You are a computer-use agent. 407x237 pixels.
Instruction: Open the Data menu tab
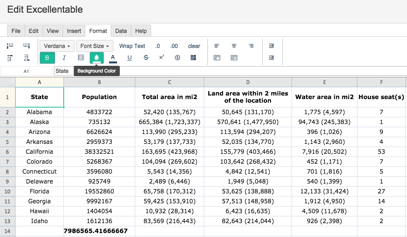tap(121, 31)
